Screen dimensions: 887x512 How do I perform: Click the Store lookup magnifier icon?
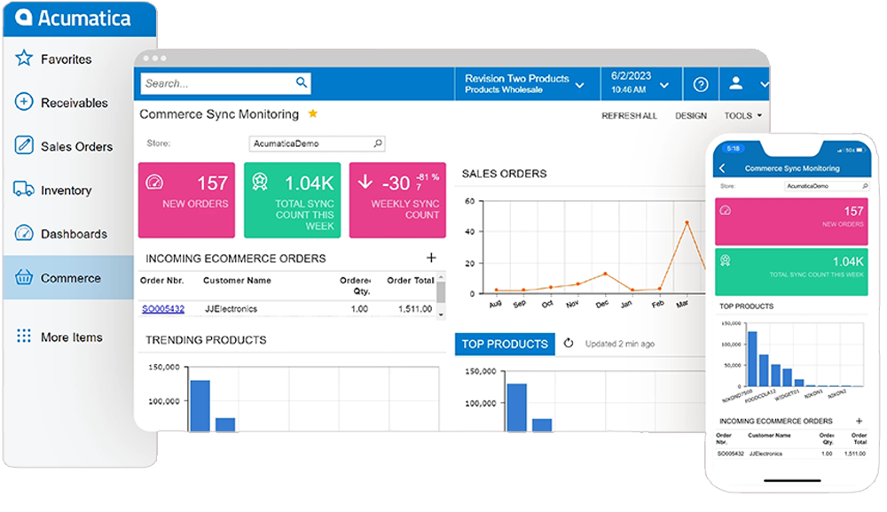(378, 144)
